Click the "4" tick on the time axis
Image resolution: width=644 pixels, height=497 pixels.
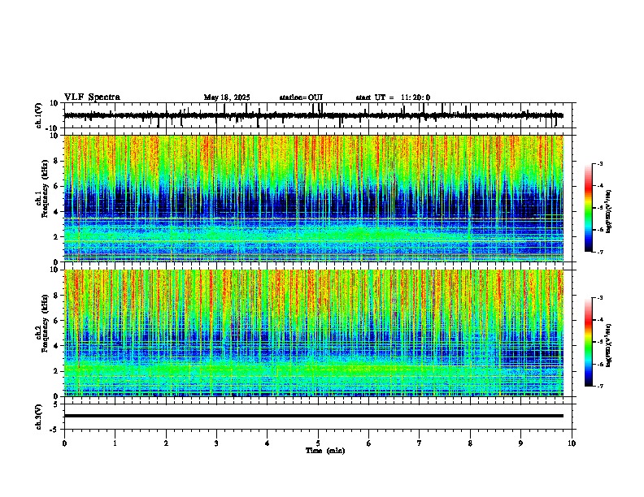(x=268, y=443)
